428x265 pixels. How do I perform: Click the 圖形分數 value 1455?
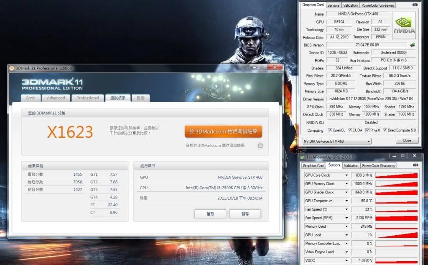pyautogui.click(x=77, y=175)
